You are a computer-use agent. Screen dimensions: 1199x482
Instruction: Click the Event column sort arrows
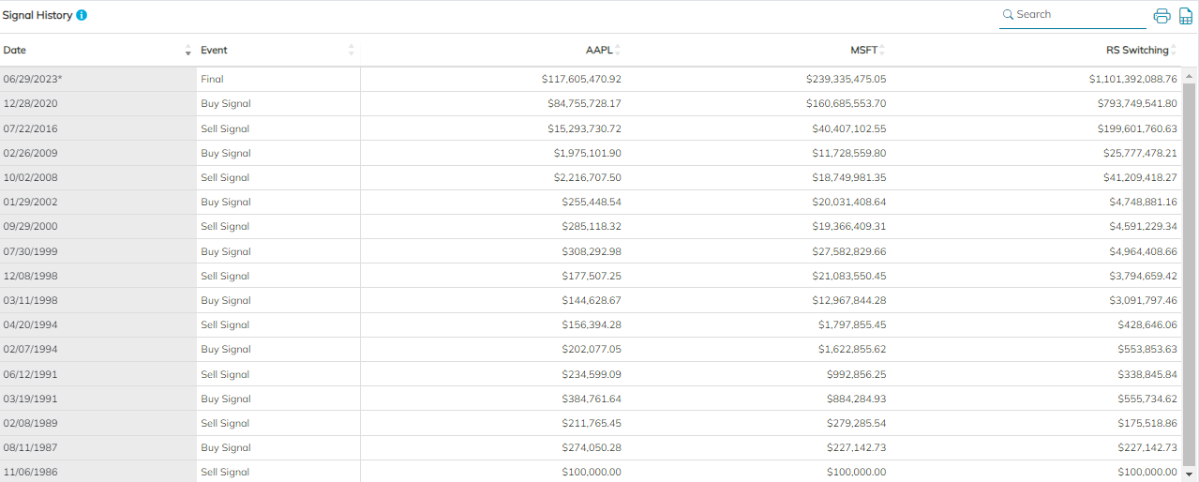(352, 50)
